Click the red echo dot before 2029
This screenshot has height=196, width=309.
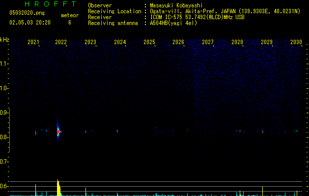coord(262,131)
